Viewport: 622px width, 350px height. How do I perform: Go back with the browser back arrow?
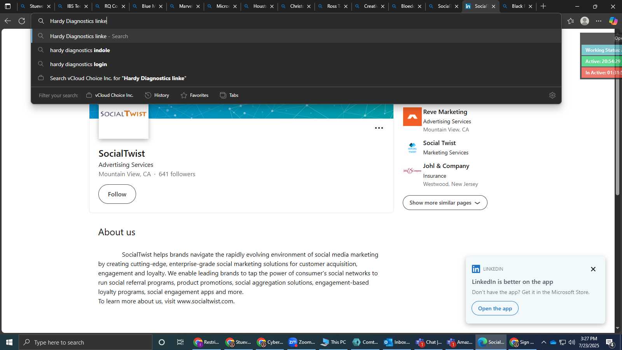click(8, 21)
